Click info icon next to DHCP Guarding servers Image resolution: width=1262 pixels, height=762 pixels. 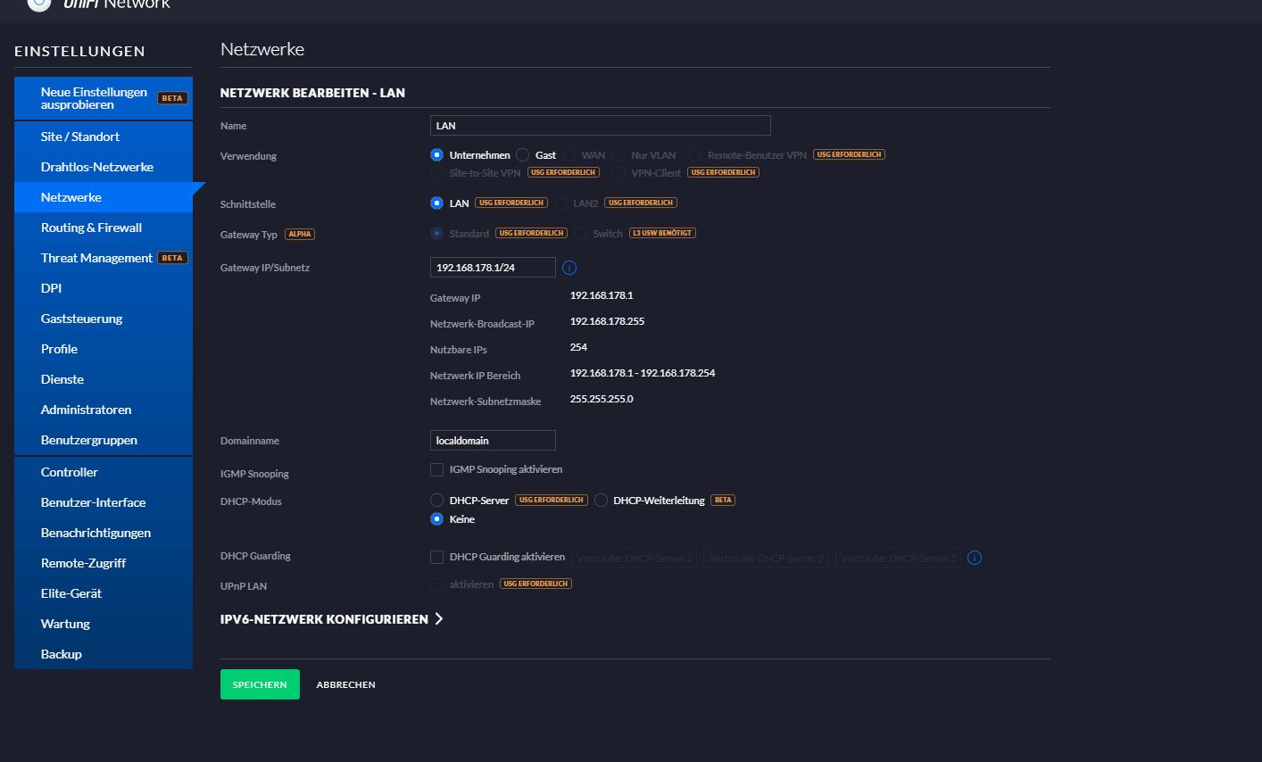[x=975, y=558]
